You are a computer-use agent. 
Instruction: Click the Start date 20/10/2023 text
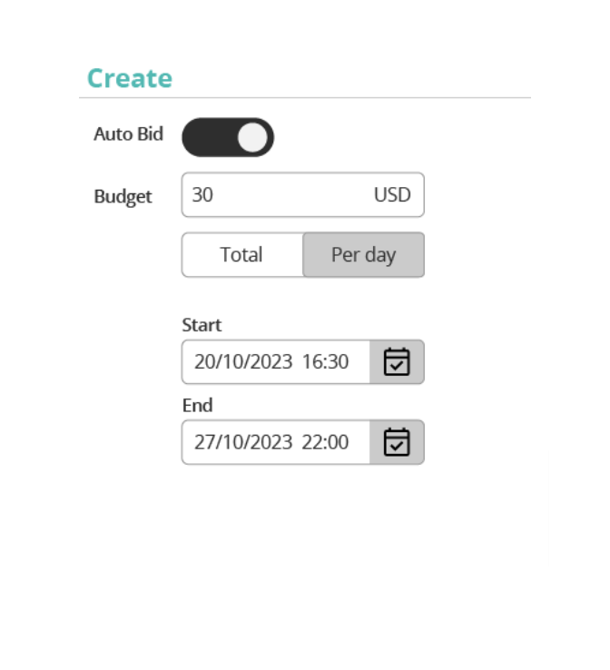[x=243, y=362]
